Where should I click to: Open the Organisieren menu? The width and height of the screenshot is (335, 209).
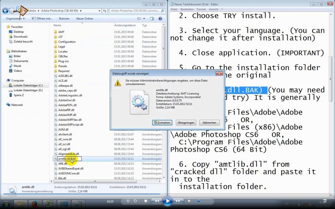pos(15,18)
